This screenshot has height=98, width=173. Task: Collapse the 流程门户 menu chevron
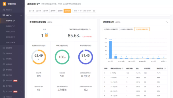coord(21,15)
